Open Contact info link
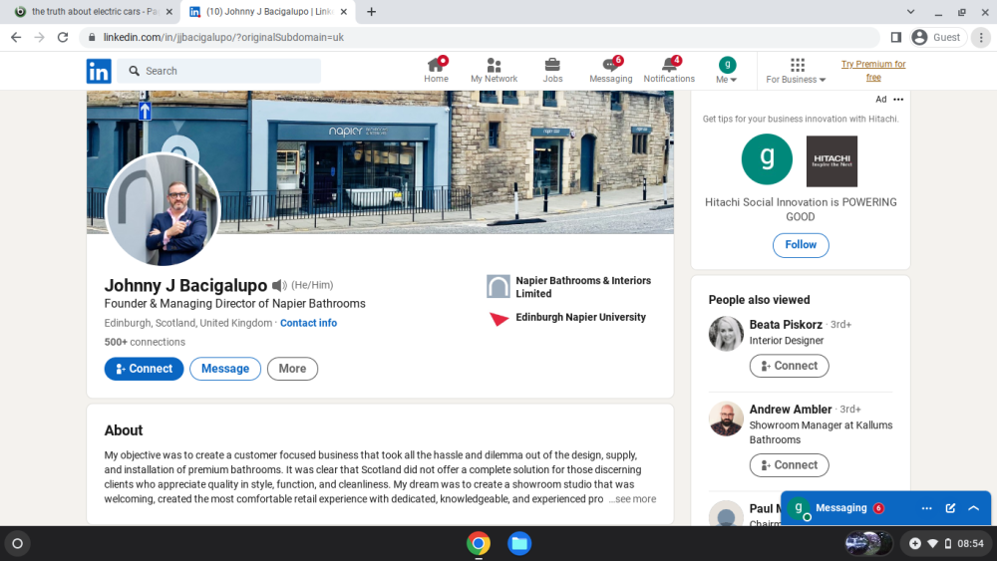 308,323
